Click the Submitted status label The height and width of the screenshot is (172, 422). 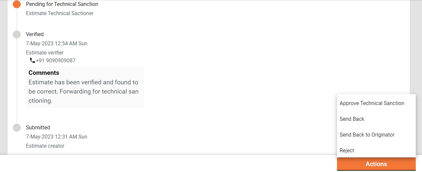(38, 127)
